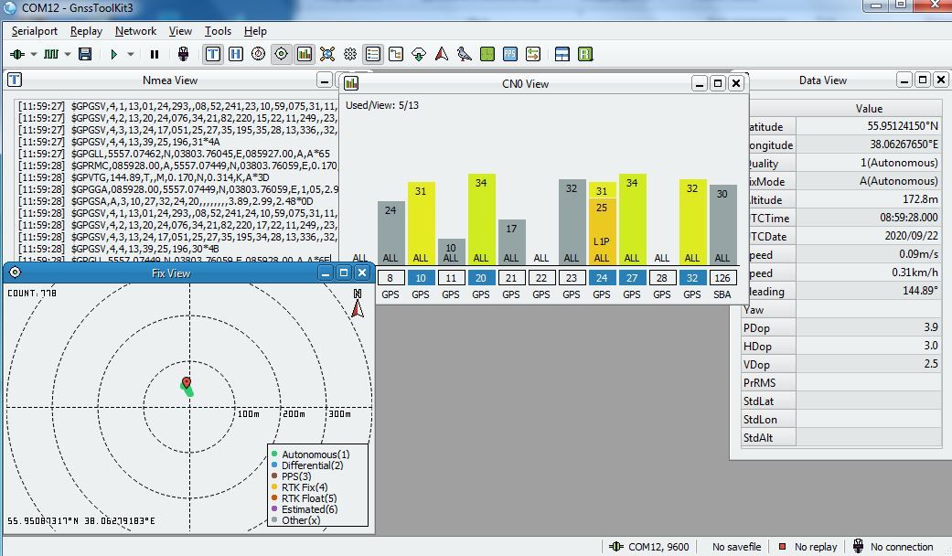Open the Tools menu
The width and height of the screenshot is (952, 556).
pyautogui.click(x=218, y=31)
